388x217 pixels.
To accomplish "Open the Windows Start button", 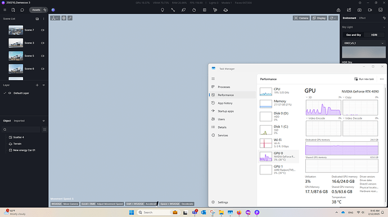I will coord(132,213).
